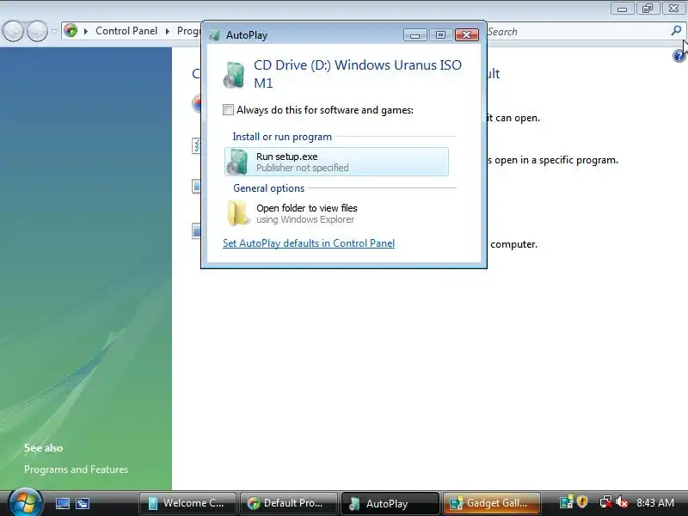688x516 pixels.
Task: Click the 8:43 AM clock
Action: pyautogui.click(x=655, y=503)
